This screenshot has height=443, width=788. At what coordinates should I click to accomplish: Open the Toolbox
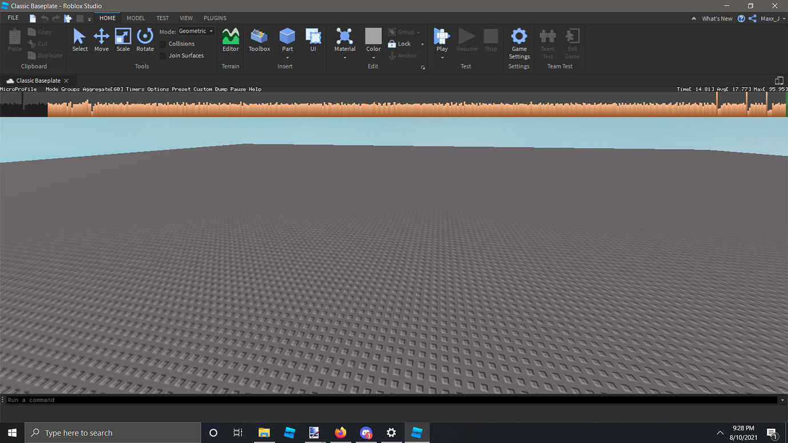tap(259, 40)
